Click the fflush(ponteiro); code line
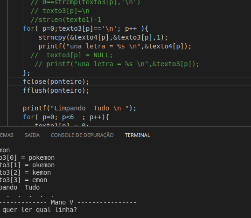 [x=56, y=90]
